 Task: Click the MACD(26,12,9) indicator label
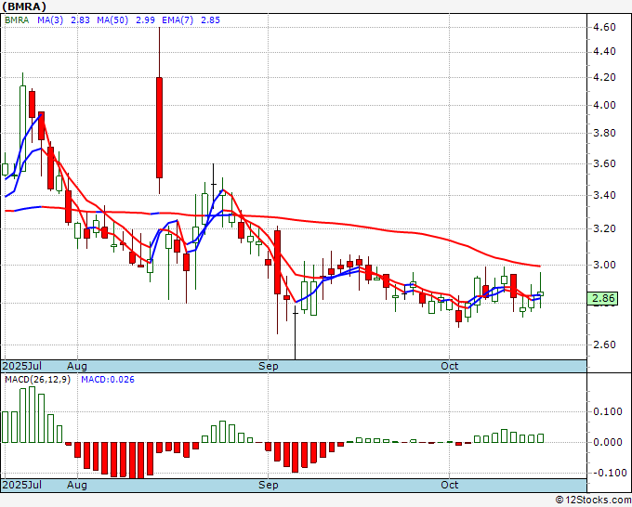37,380
